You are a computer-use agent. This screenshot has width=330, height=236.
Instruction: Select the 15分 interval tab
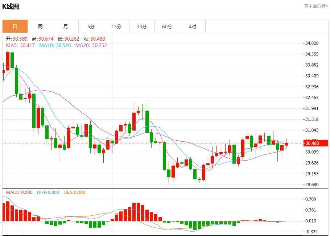pos(116,26)
